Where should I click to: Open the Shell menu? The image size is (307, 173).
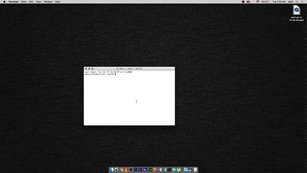pos(24,2)
